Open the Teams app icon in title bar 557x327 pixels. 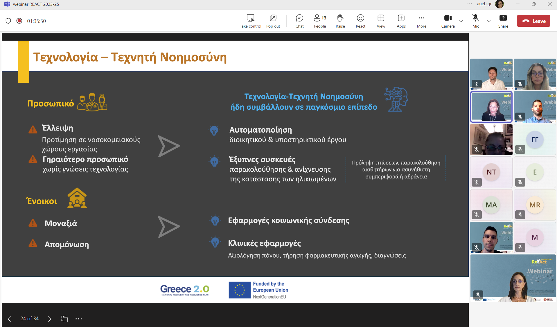[7, 4]
